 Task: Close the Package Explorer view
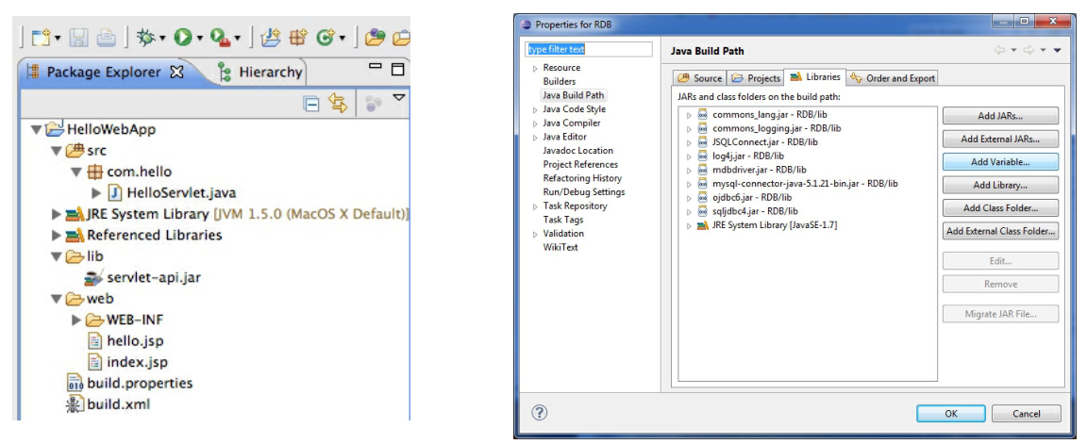coord(177,72)
